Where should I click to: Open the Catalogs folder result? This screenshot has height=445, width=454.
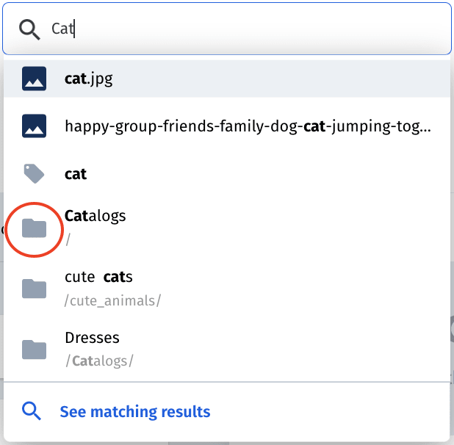point(227,228)
